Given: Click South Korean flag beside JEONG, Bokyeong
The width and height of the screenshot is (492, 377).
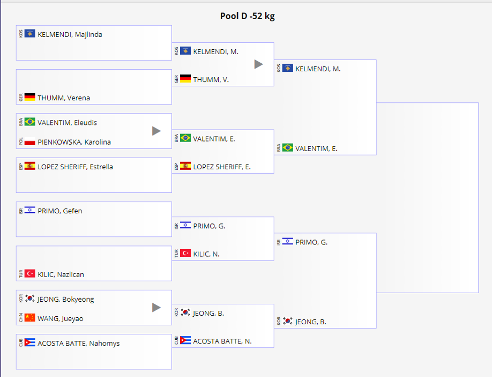Looking at the screenshot, I should tap(30, 299).
